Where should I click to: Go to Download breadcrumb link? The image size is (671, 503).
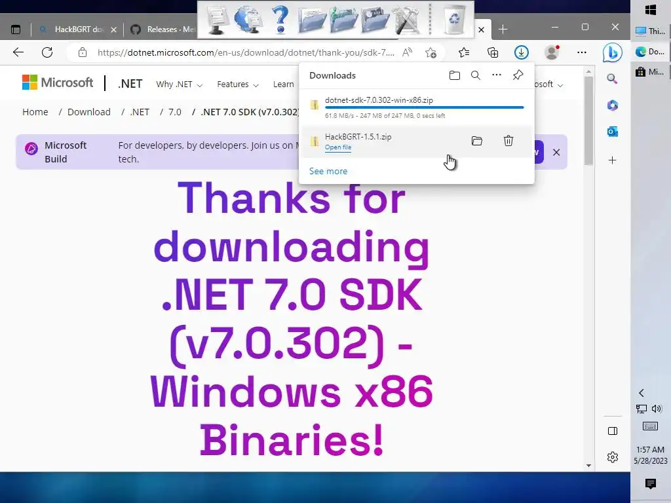click(x=89, y=112)
